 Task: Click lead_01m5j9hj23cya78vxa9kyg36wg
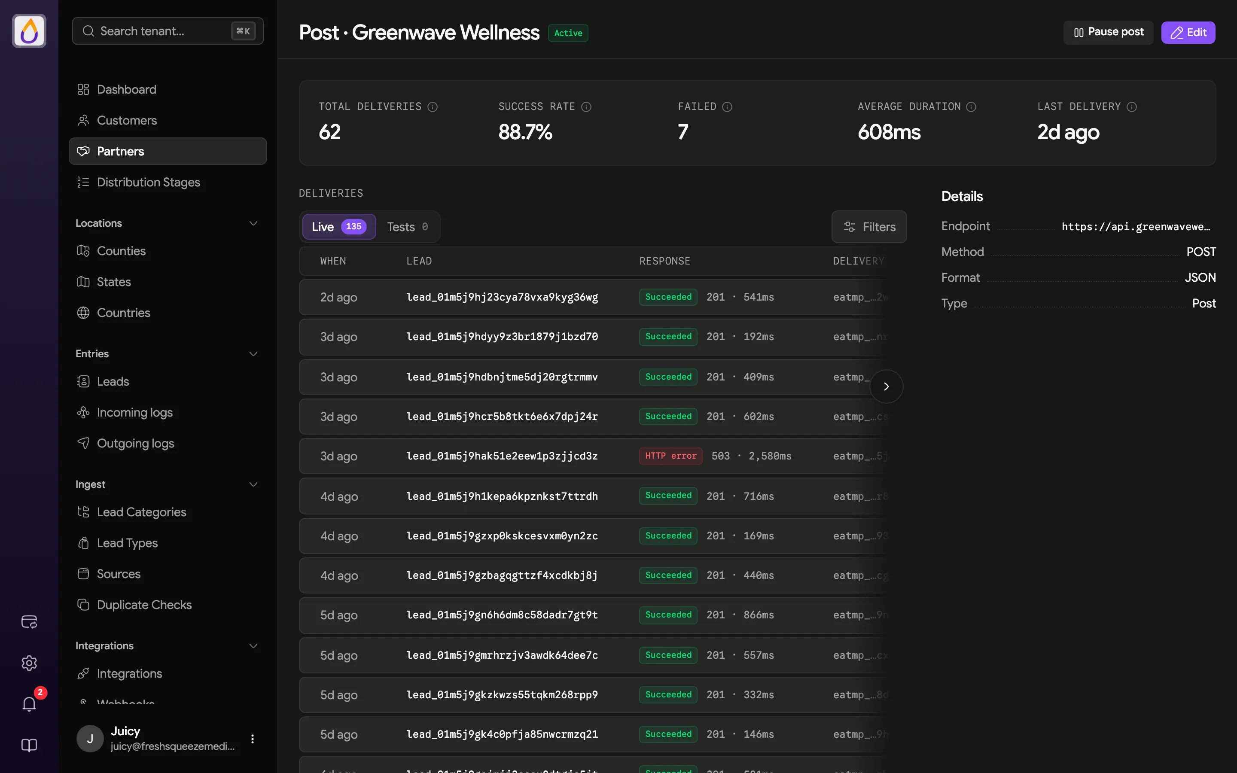coord(502,297)
